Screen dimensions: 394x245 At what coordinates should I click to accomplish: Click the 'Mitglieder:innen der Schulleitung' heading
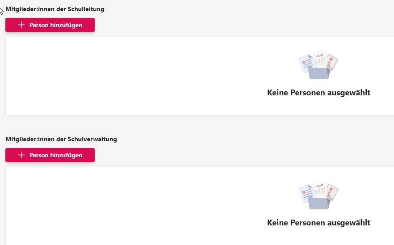(x=55, y=9)
